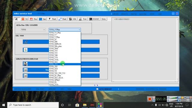This screenshot has height=108, width=192.
Task: Choose VIVO_V7 in the model list
Action: pos(65,35)
